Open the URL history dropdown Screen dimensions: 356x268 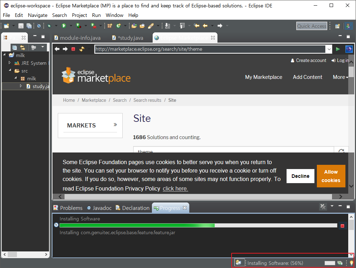(329, 49)
